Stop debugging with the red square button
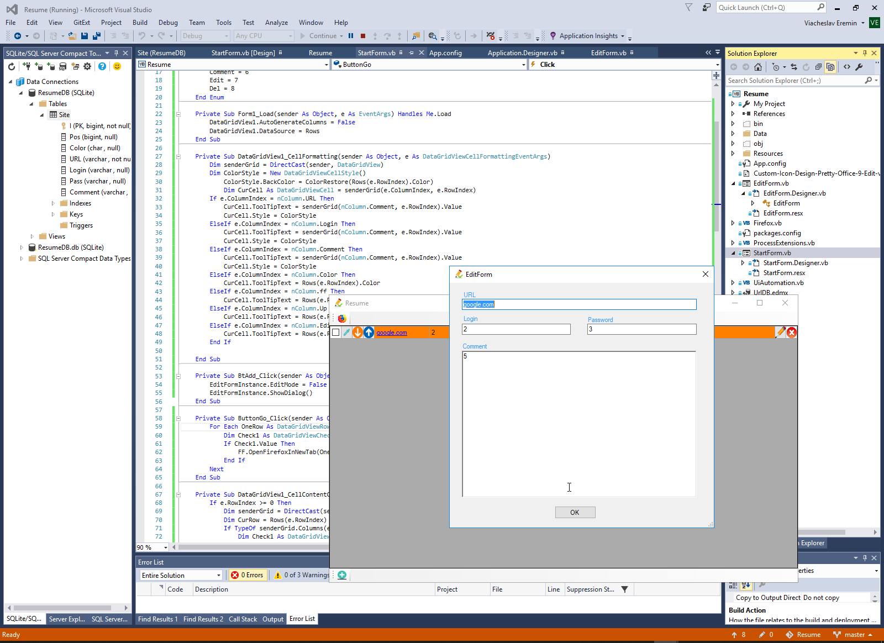The height and width of the screenshot is (643, 884). (363, 36)
